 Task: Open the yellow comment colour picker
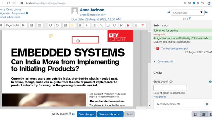tap(72, 25)
